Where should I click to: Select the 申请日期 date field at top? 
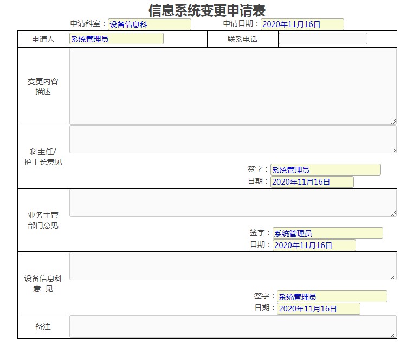302,24
